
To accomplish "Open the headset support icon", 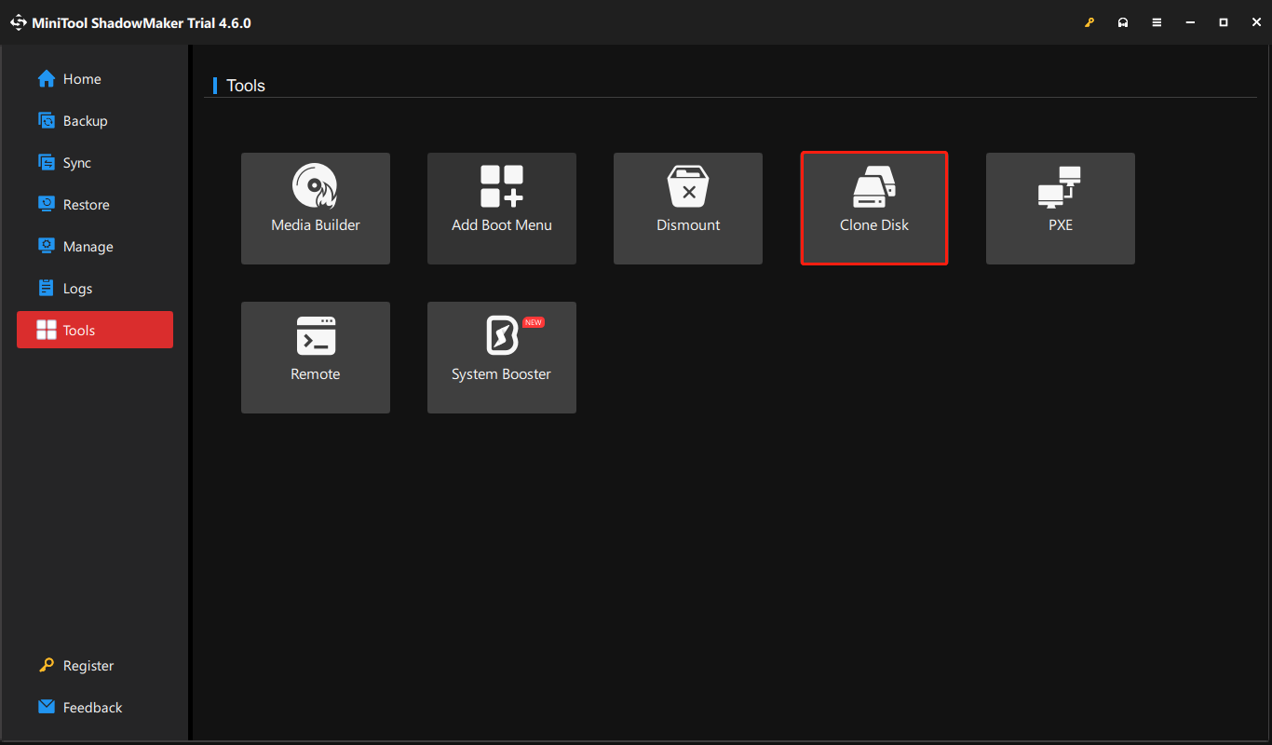I will click(x=1123, y=22).
